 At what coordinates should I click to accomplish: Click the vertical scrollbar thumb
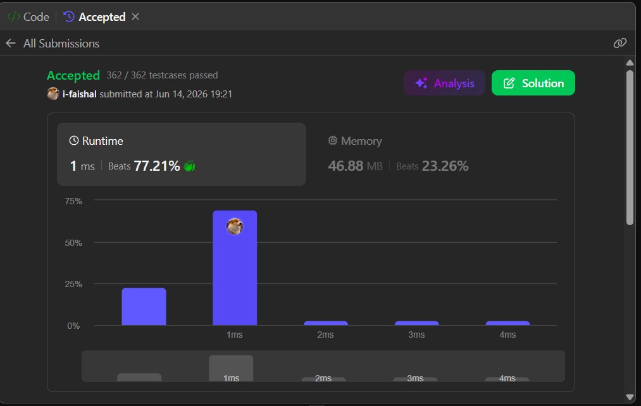click(630, 147)
